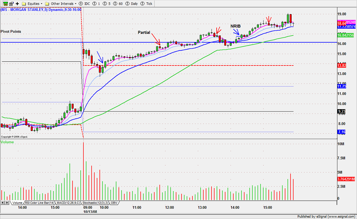This screenshot has width=357, height=219.
Task: Click the 2.5M volume scale value
Action: 342,187
